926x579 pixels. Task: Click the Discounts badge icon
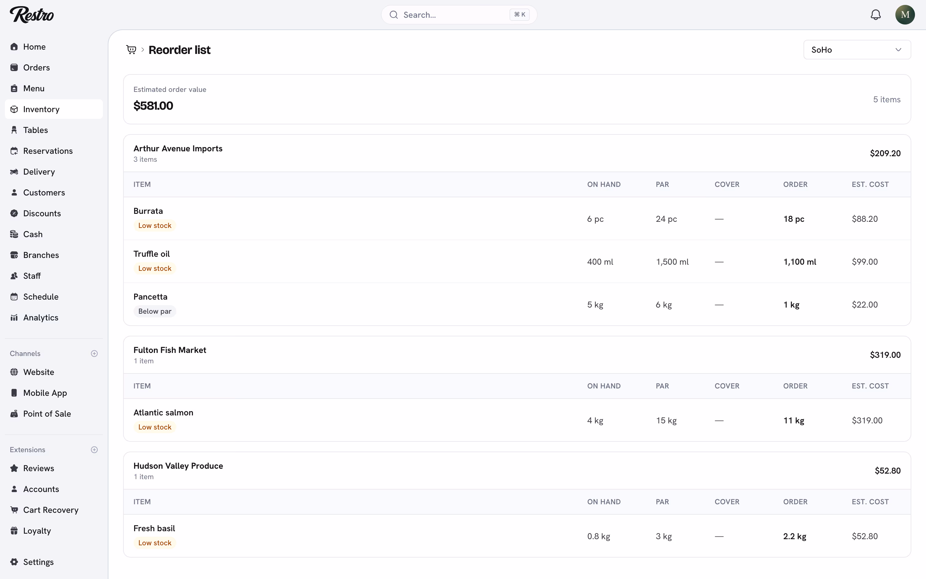(x=14, y=213)
